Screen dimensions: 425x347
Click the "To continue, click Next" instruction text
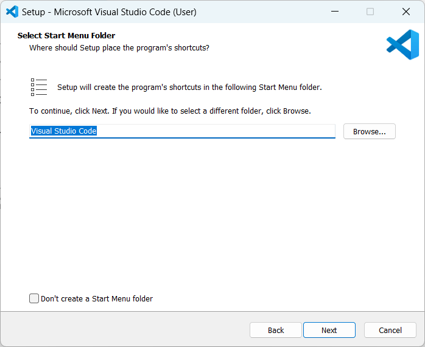coord(170,111)
